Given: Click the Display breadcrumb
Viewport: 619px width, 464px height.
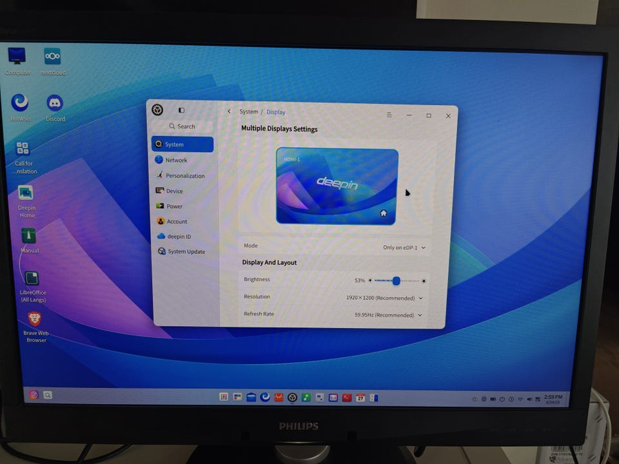Looking at the screenshot, I should 275,112.
